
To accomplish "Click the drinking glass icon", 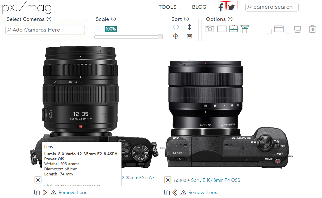I will pyautogui.click(x=297, y=29).
